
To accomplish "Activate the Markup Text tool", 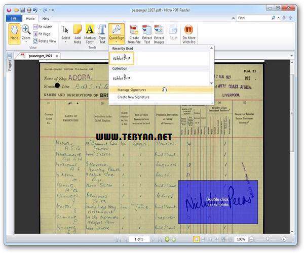I will 90,34.
